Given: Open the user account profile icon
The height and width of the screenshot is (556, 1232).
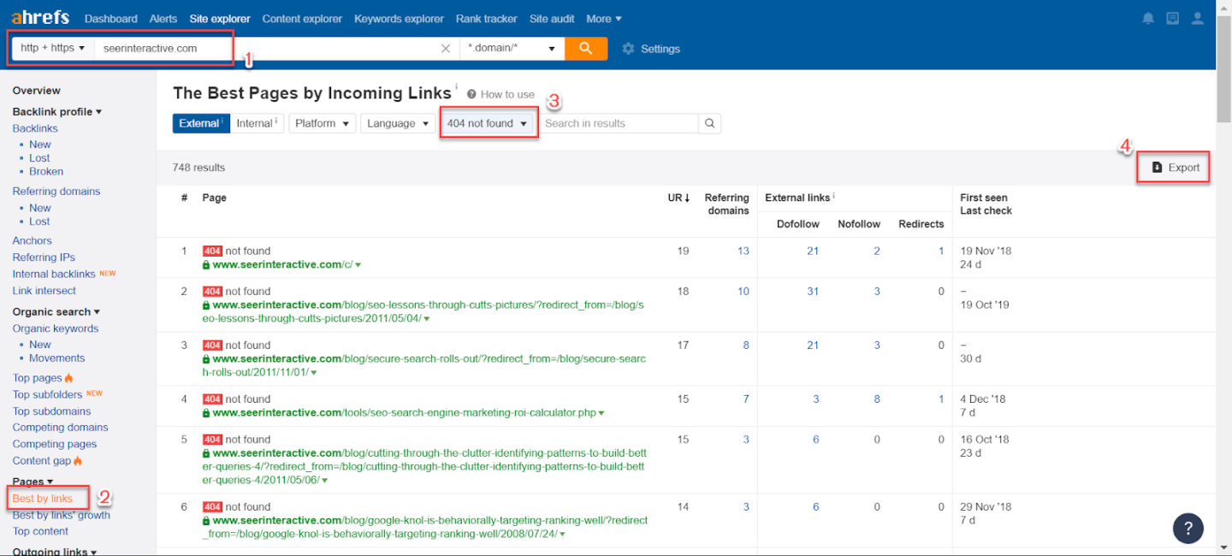Looking at the screenshot, I should tap(1198, 19).
